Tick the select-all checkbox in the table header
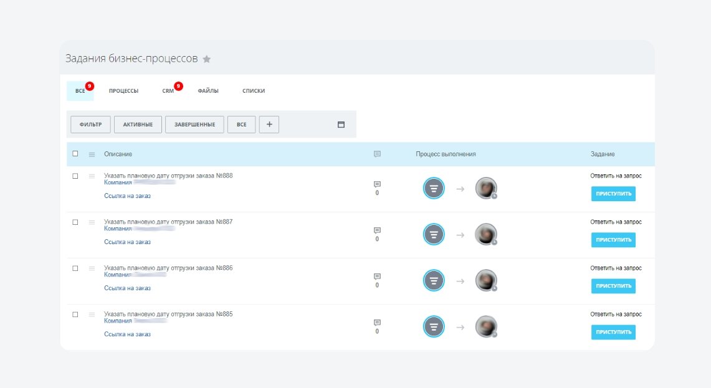The width and height of the screenshot is (711, 388). click(75, 154)
